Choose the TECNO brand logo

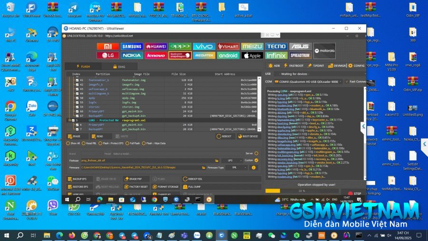click(276, 47)
